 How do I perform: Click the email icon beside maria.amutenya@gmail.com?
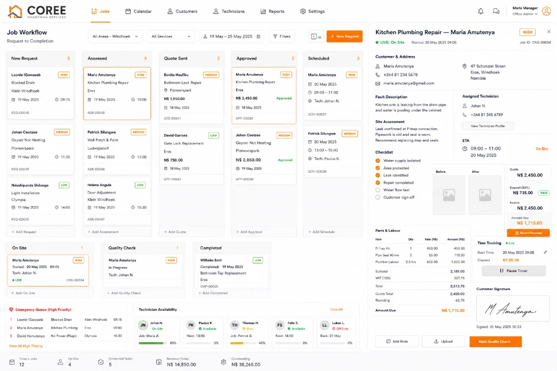click(378, 83)
